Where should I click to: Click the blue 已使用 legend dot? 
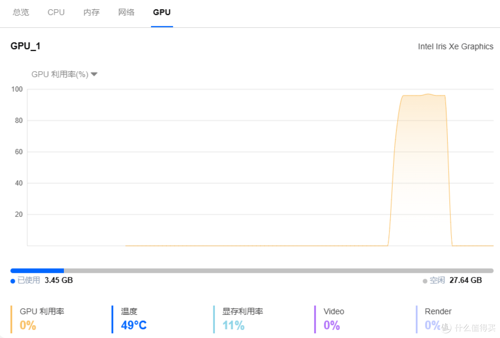tap(13, 281)
